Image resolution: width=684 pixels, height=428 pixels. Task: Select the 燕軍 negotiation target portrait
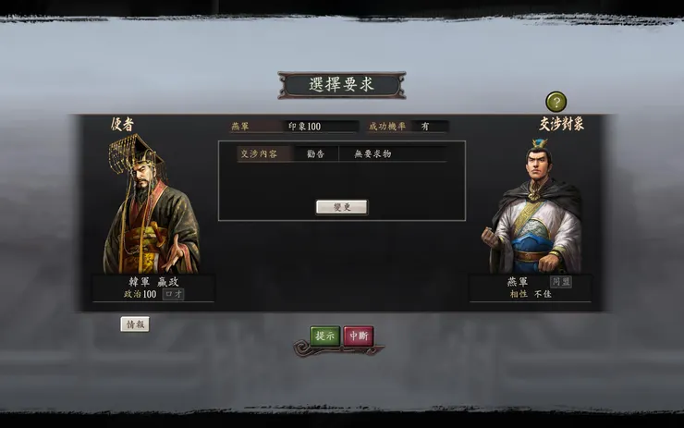(x=533, y=206)
